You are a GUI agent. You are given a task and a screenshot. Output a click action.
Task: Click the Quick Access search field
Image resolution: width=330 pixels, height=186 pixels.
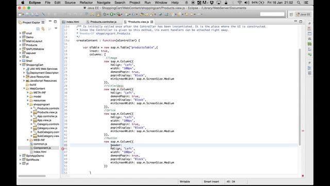click(272, 14)
